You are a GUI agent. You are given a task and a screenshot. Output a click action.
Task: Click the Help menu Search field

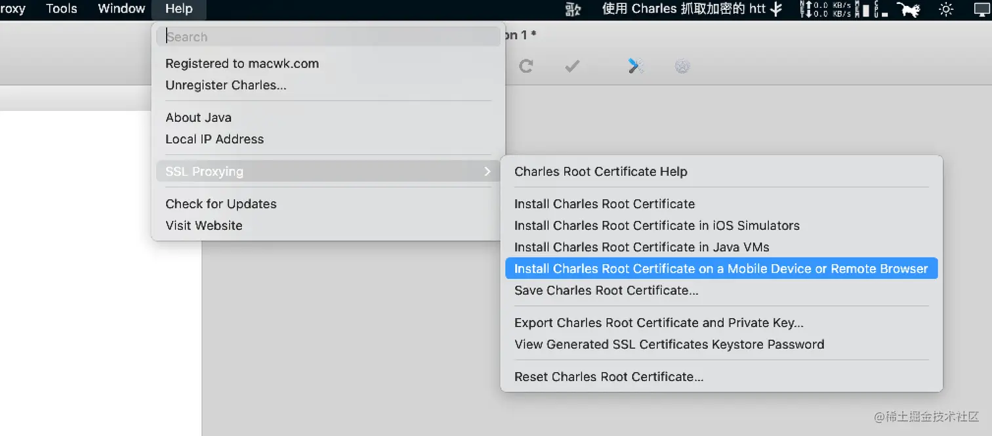pyautogui.click(x=328, y=37)
